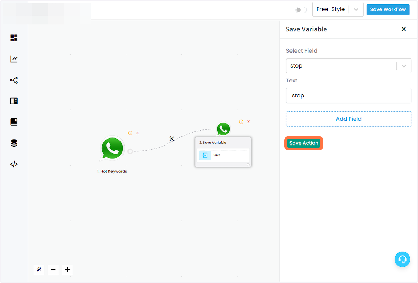Screen dimensions: 418x283
Task: Open the code brackets icon in sidebar
Action: 14,164
